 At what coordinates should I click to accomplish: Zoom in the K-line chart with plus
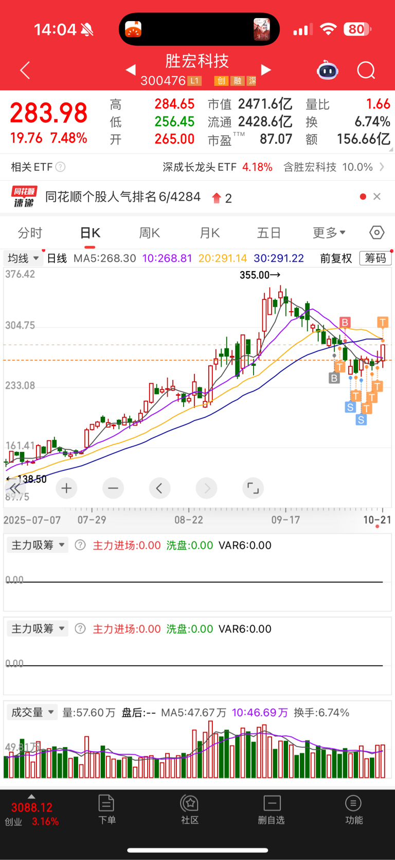(x=66, y=488)
